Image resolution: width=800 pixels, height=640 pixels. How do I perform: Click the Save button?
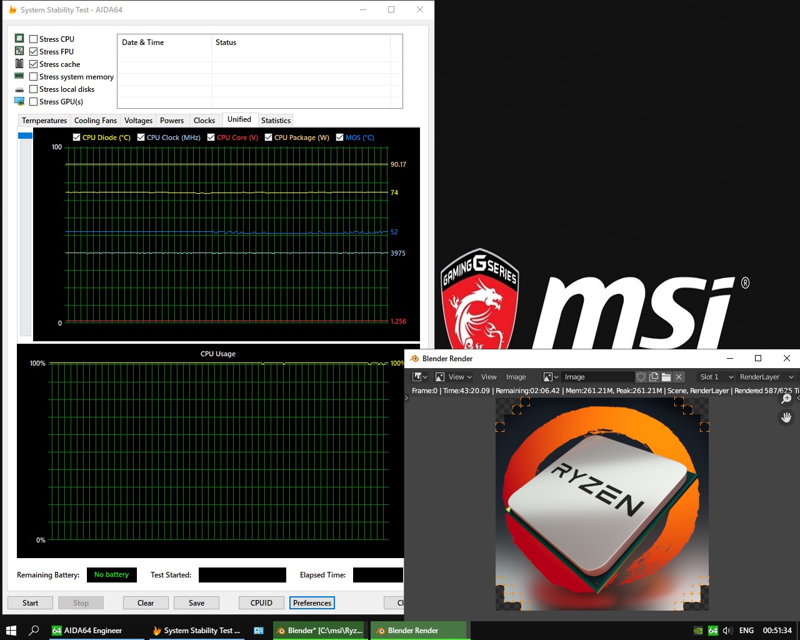tap(196, 603)
